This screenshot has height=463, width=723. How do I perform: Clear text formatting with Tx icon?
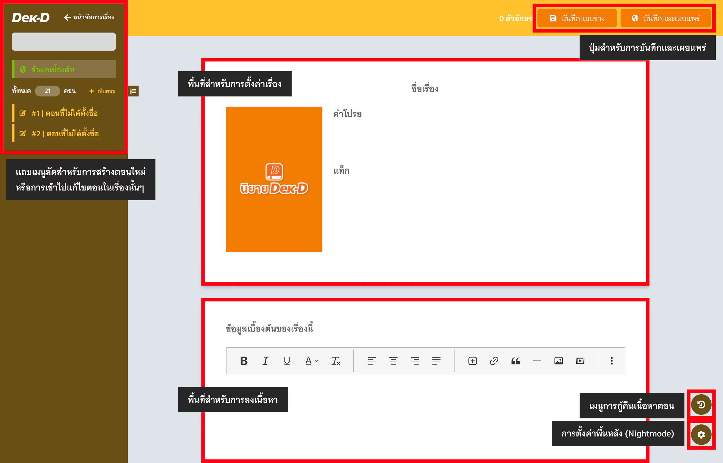336,361
